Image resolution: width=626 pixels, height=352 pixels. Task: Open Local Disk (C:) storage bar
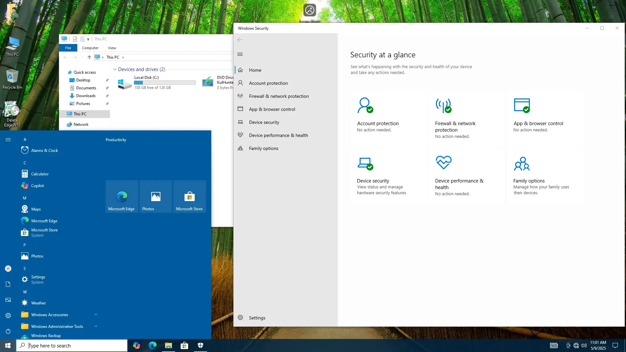[x=165, y=83]
